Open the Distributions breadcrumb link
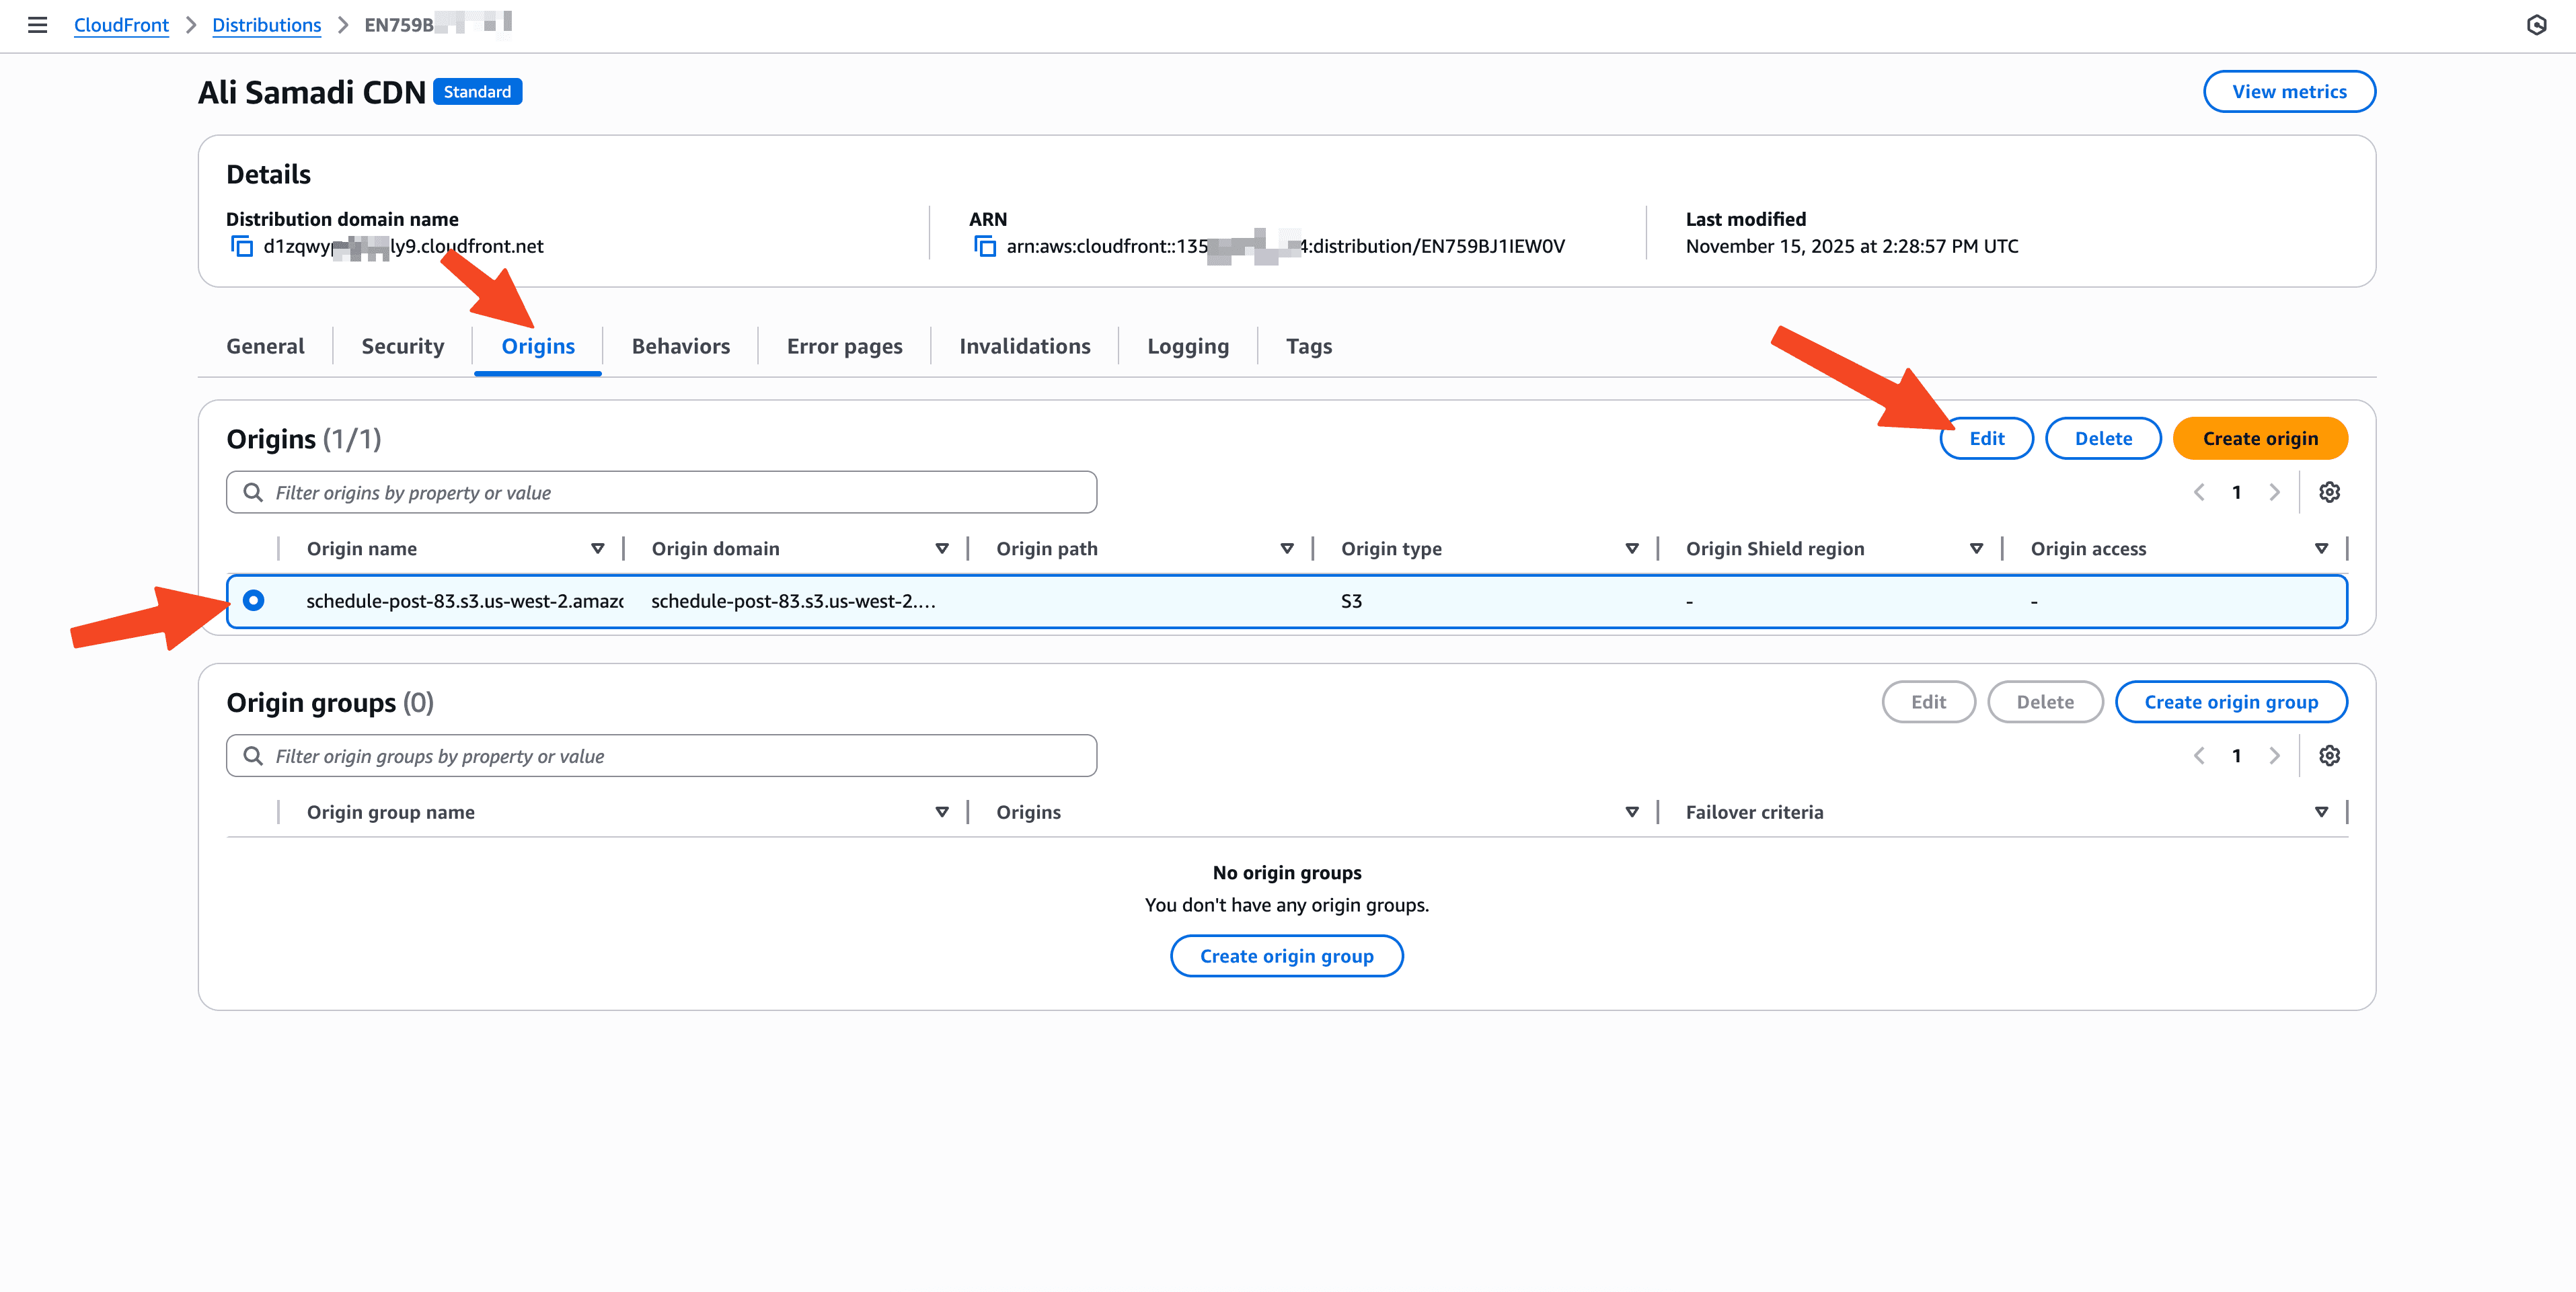The height and width of the screenshot is (1292, 2576). tap(266, 25)
